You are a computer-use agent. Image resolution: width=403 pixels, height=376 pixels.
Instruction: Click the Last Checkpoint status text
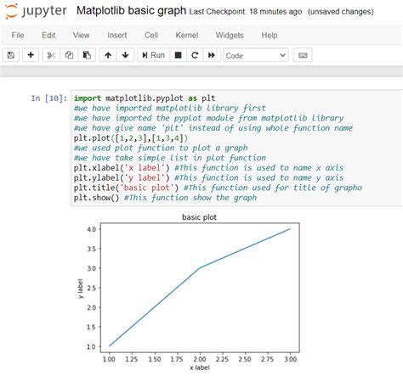click(246, 12)
